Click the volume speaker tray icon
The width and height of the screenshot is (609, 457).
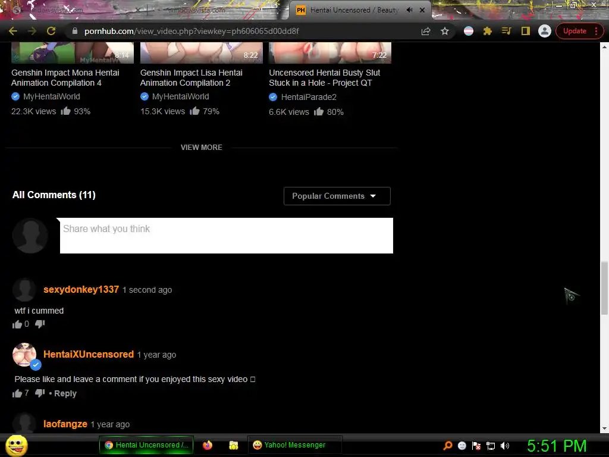click(504, 446)
